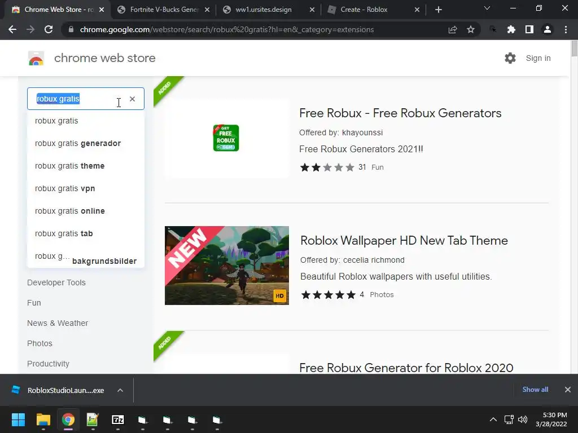Close the Fortnite V-Bucks Generator tab
The image size is (578, 433).
tap(207, 10)
